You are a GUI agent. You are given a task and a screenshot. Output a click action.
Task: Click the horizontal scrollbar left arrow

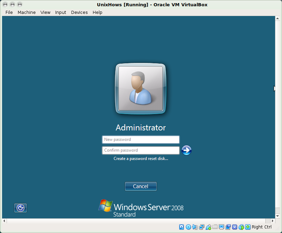coord(4,221)
